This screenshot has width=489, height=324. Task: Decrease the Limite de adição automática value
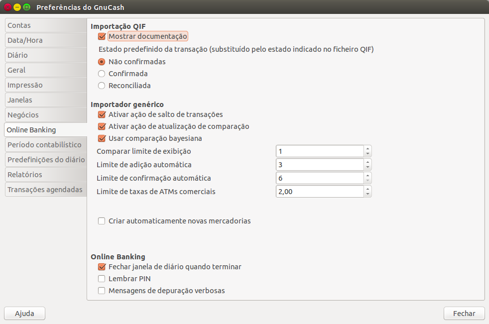(367, 167)
